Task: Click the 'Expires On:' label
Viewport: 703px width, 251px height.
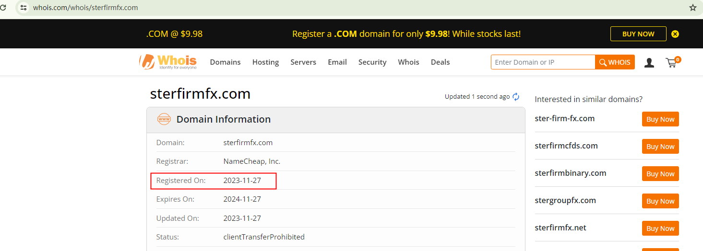Action: 175,199
